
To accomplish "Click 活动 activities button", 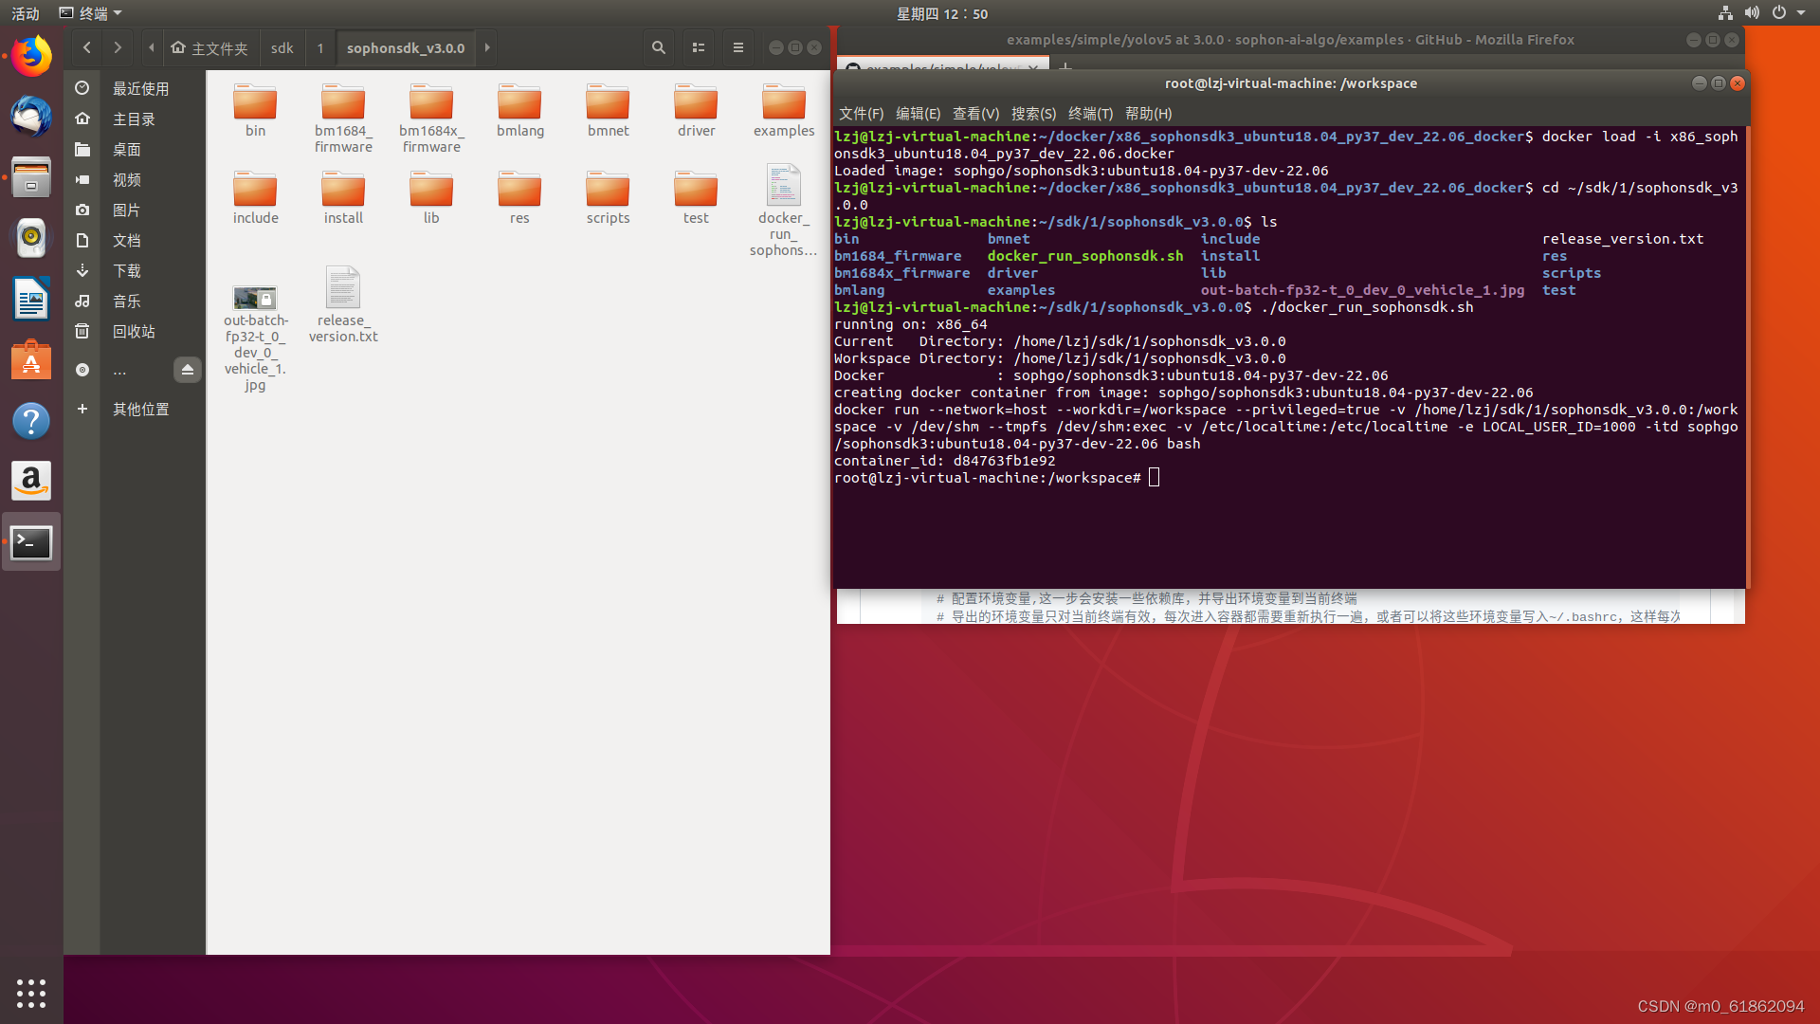I will click(26, 13).
